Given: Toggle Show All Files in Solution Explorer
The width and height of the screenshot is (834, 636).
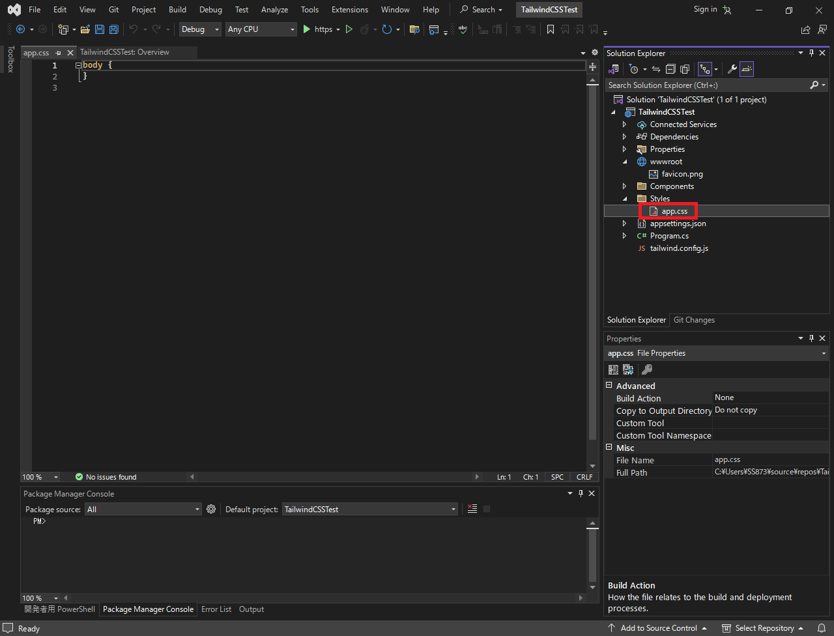Looking at the screenshot, I should pos(684,69).
